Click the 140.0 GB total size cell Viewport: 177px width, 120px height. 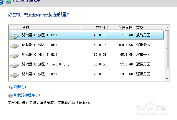pyautogui.click(x=99, y=45)
